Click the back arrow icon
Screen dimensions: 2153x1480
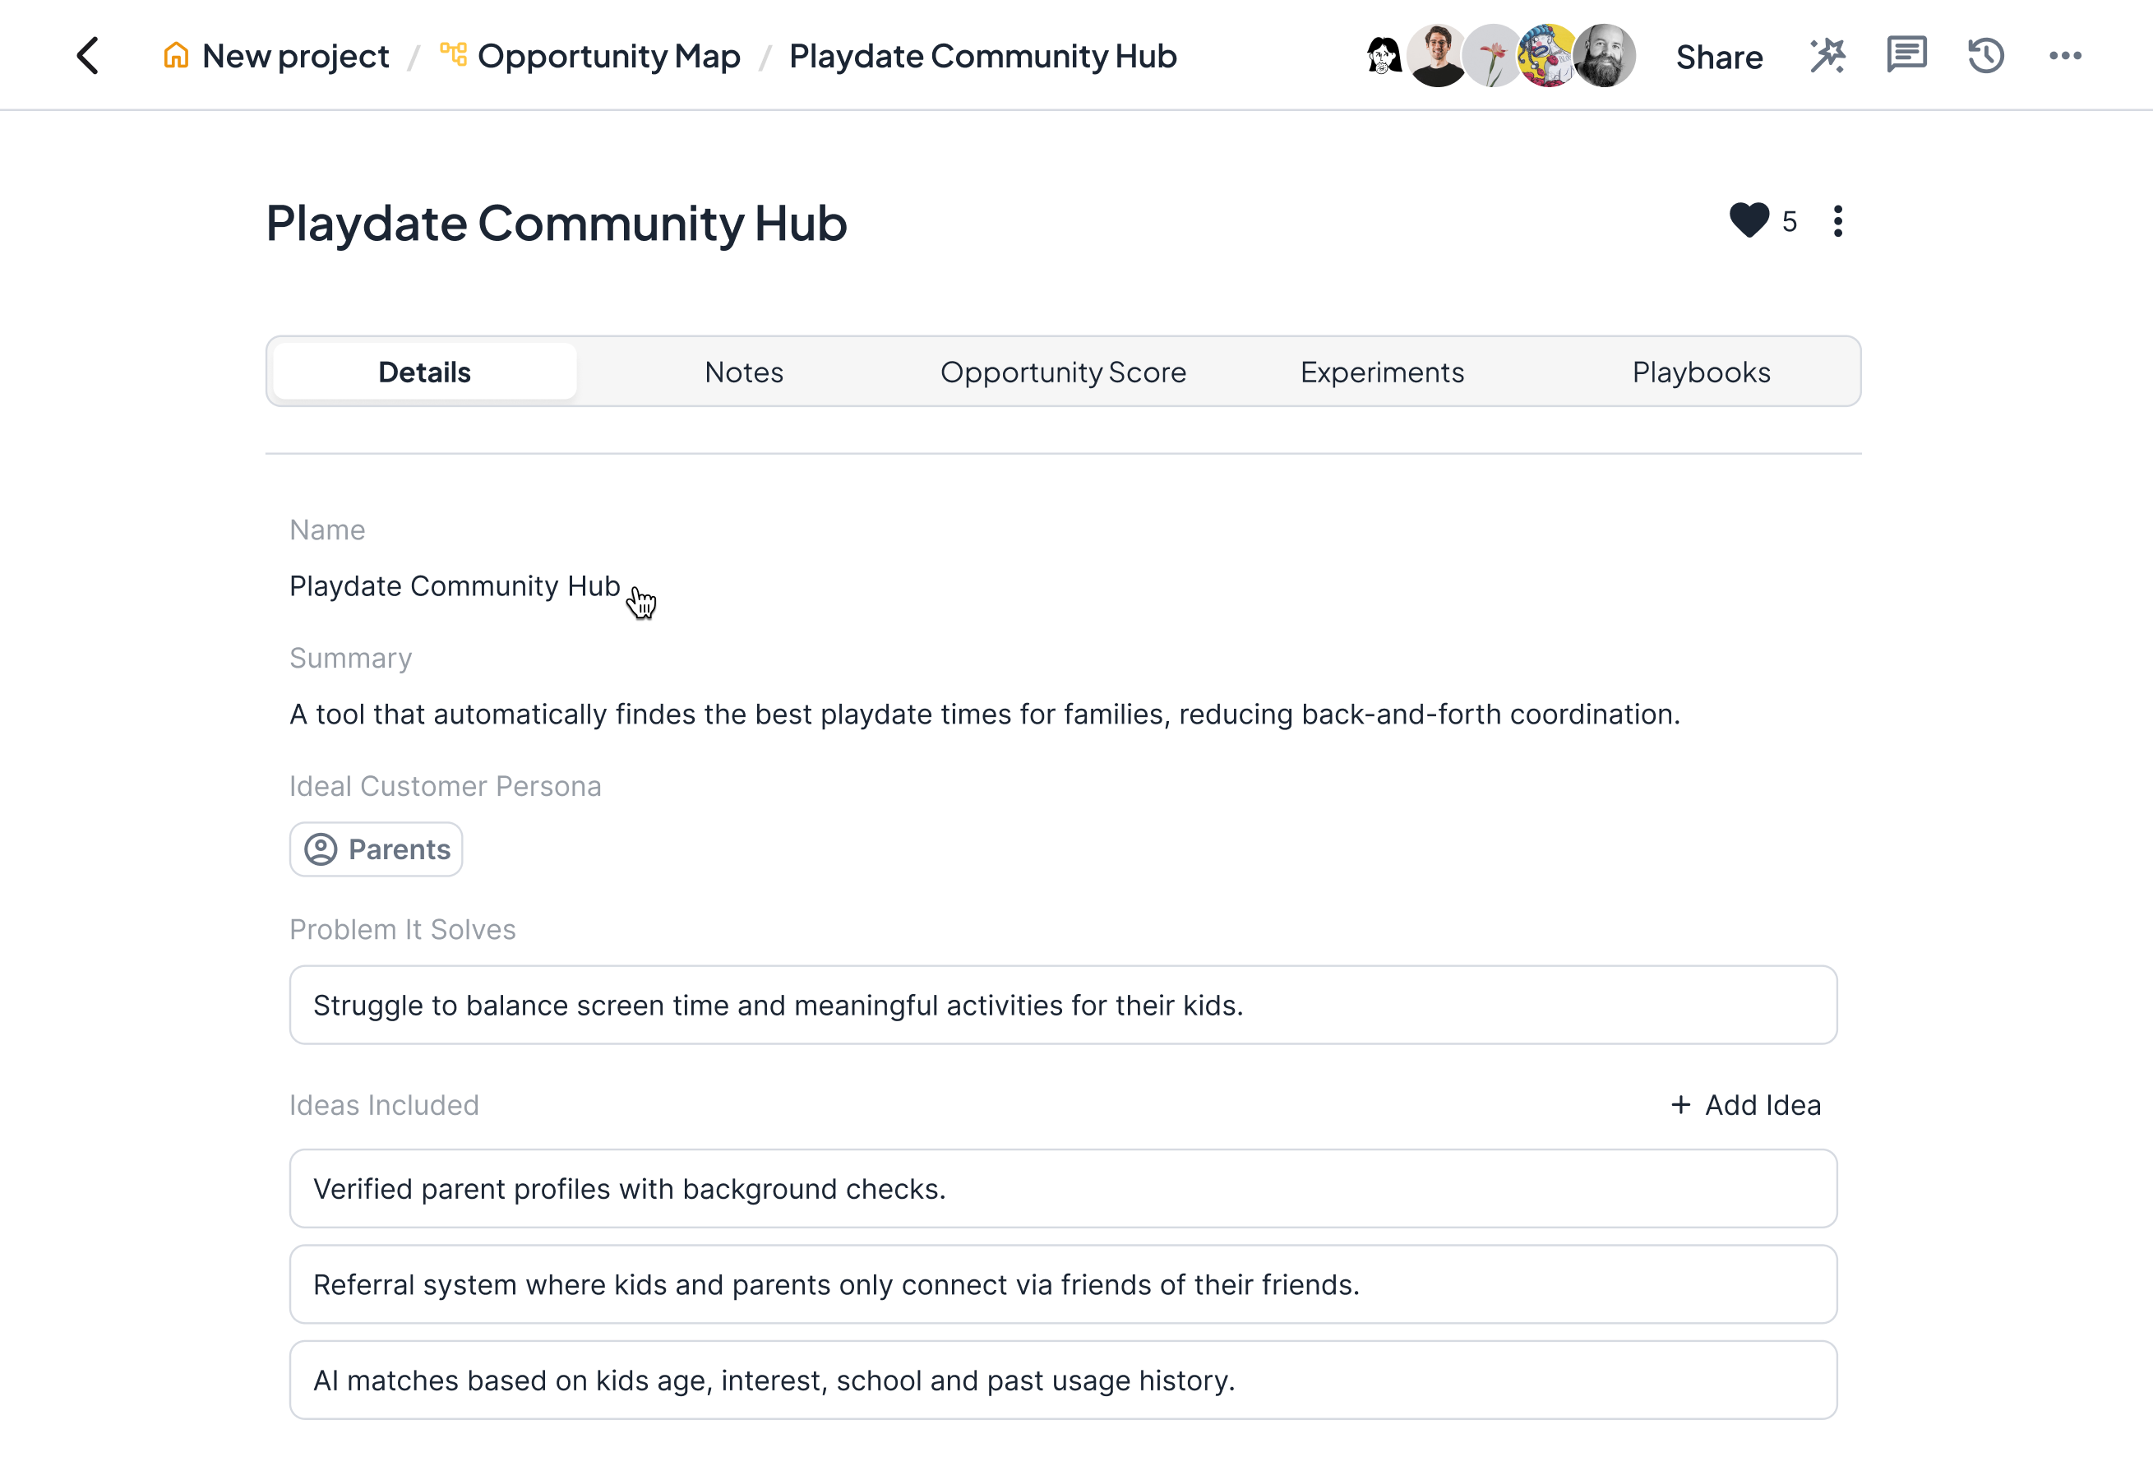(88, 56)
